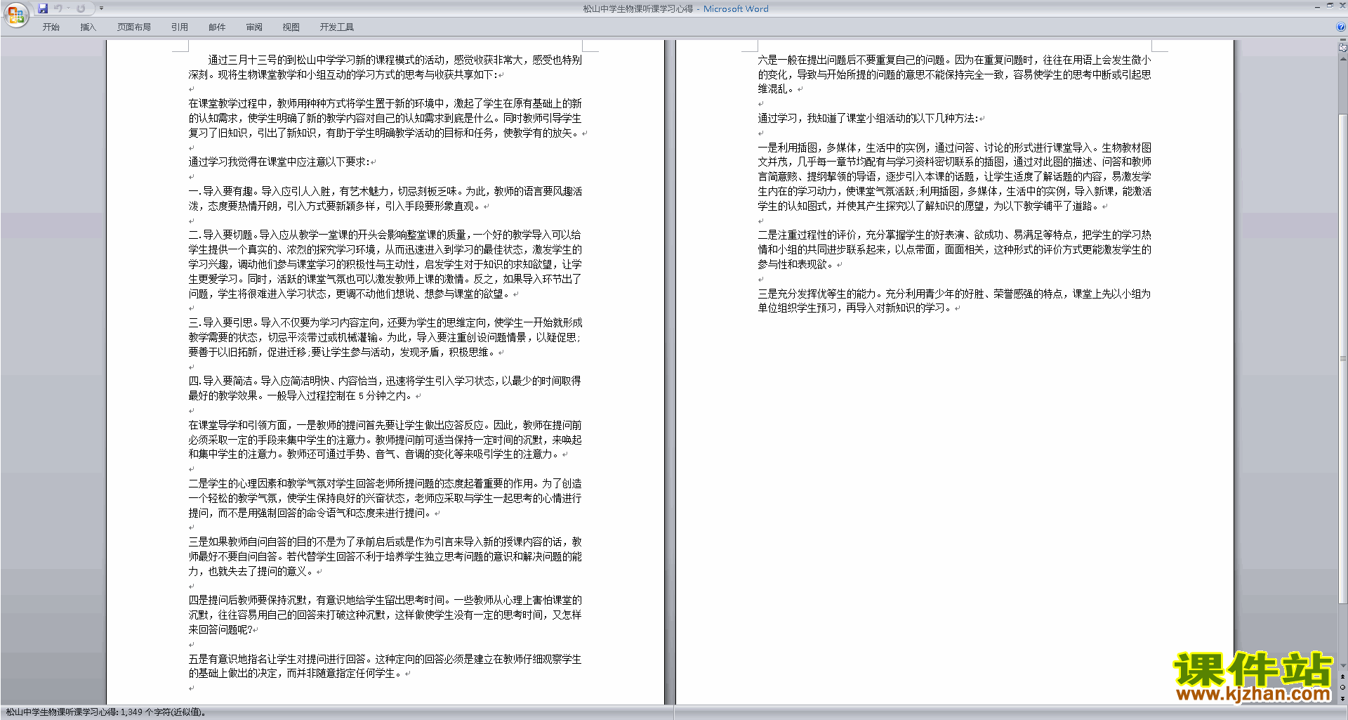Click the paragraph starting 二是学生的心理因素
This screenshot has height=720, width=1348.
pyautogui.click(x=385, y=498)
